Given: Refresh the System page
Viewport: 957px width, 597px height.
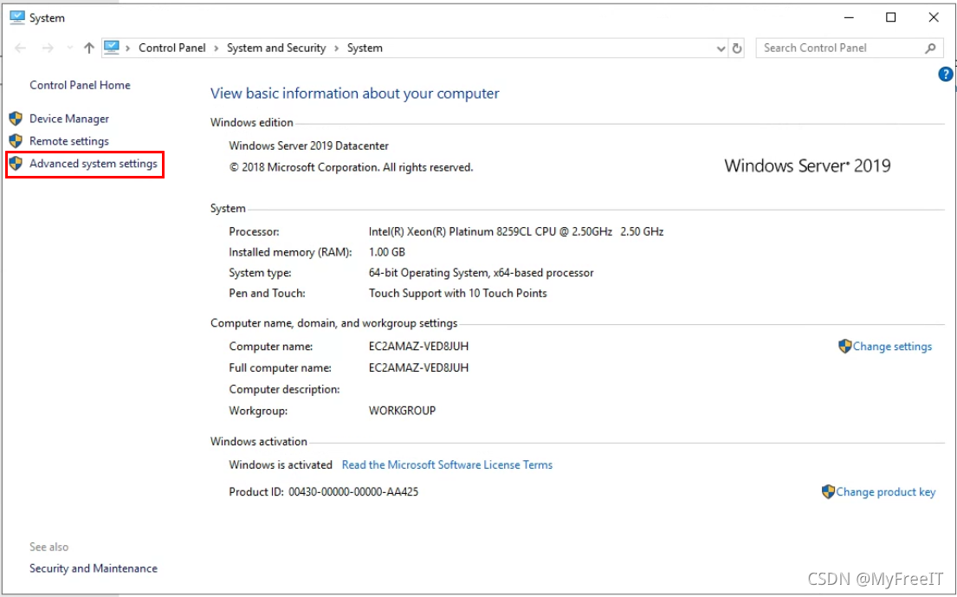Looking at the screenshot, I should (737, 49).
